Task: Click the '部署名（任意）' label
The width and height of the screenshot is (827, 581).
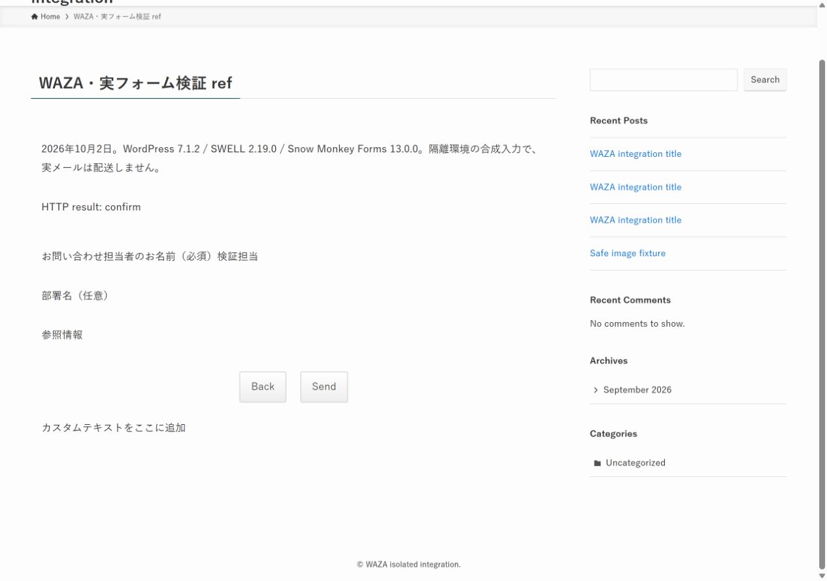Action: pyautogui.click(x=75, y=295)
